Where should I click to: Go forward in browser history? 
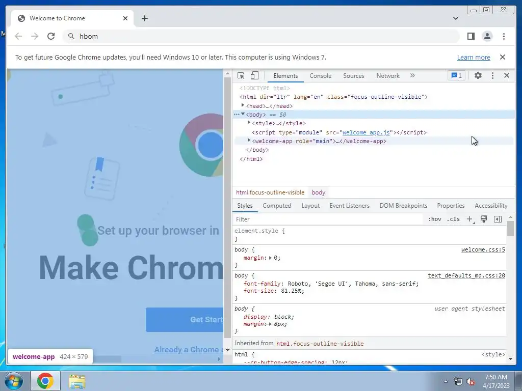pos(35,36)
